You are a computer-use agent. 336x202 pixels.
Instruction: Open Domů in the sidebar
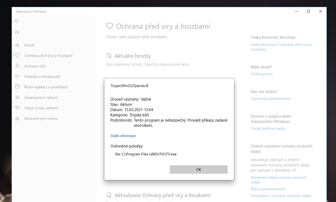[x=29, y=45]
